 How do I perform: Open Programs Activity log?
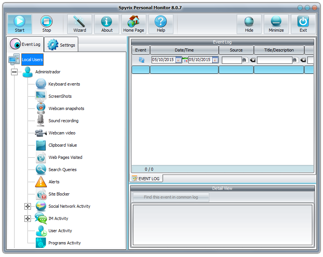pos(65,243)
